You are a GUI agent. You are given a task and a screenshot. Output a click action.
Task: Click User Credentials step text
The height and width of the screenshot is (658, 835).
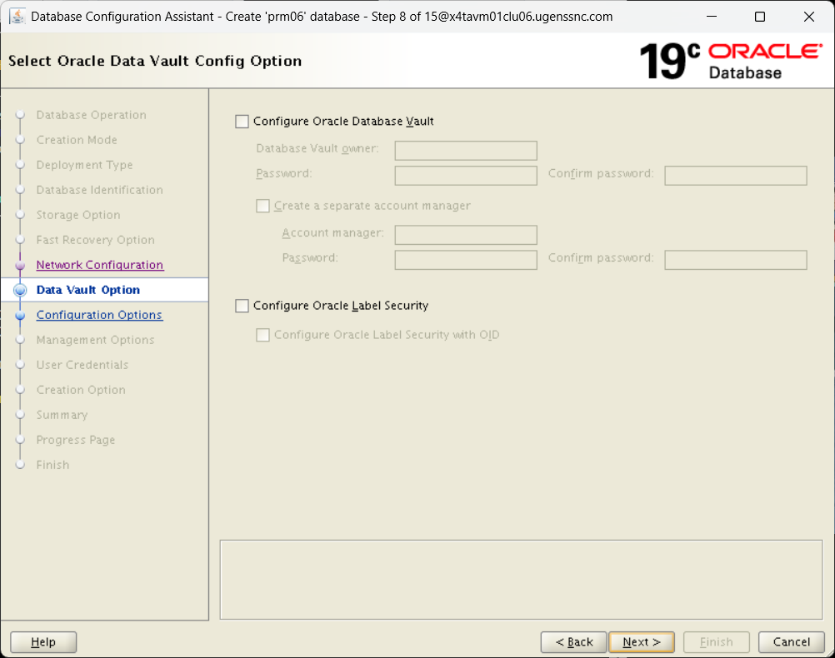[x=82, y=365]
